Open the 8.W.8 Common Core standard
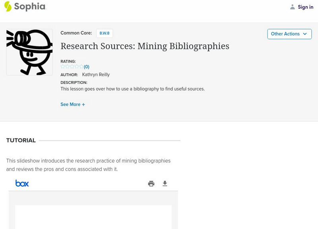 click(105, 33)
